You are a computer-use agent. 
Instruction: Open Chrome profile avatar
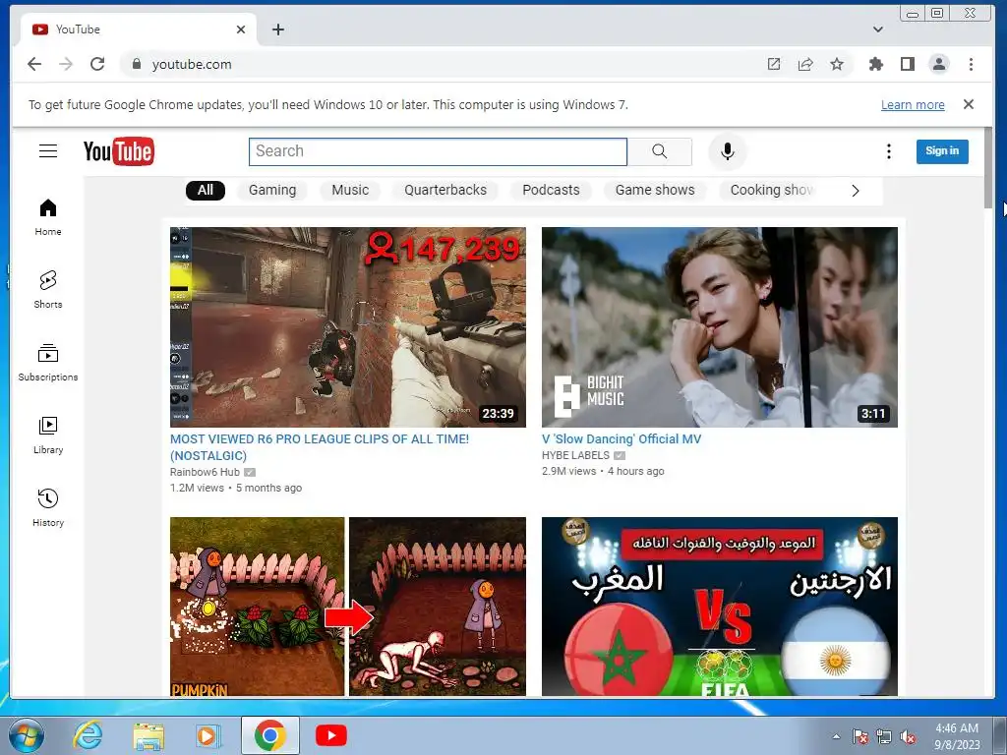click(x=939, y=64)
